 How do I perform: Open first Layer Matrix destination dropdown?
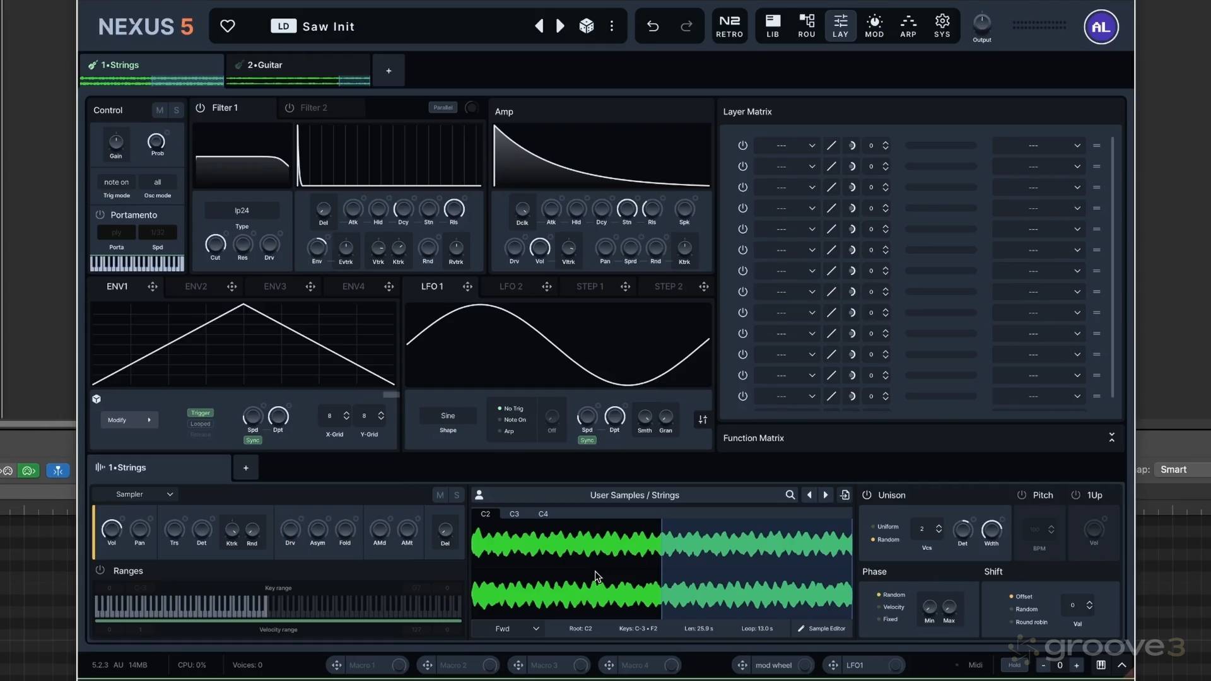tap(1038, 146)
